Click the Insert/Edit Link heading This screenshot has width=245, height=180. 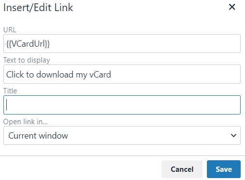coord(38,8)
